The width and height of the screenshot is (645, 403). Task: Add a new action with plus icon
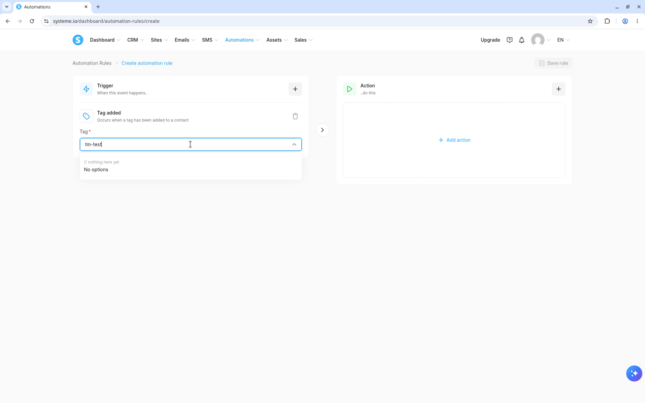pos(558,89)
